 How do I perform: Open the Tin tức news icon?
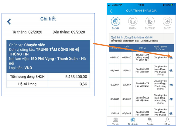115,120
